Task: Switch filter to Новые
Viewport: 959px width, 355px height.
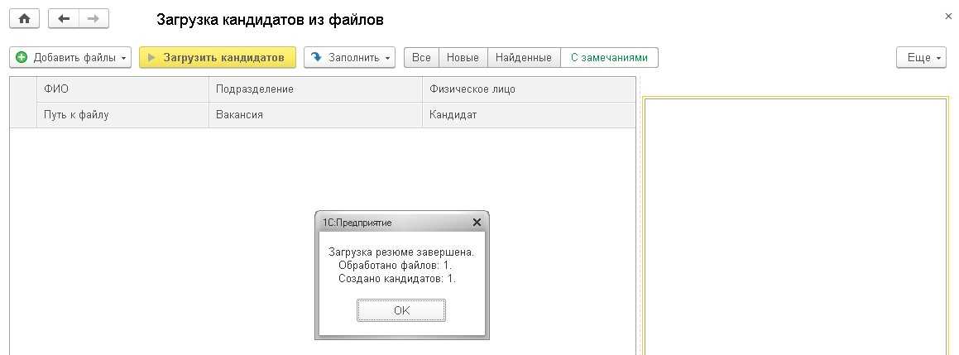Action: point(463,57)
